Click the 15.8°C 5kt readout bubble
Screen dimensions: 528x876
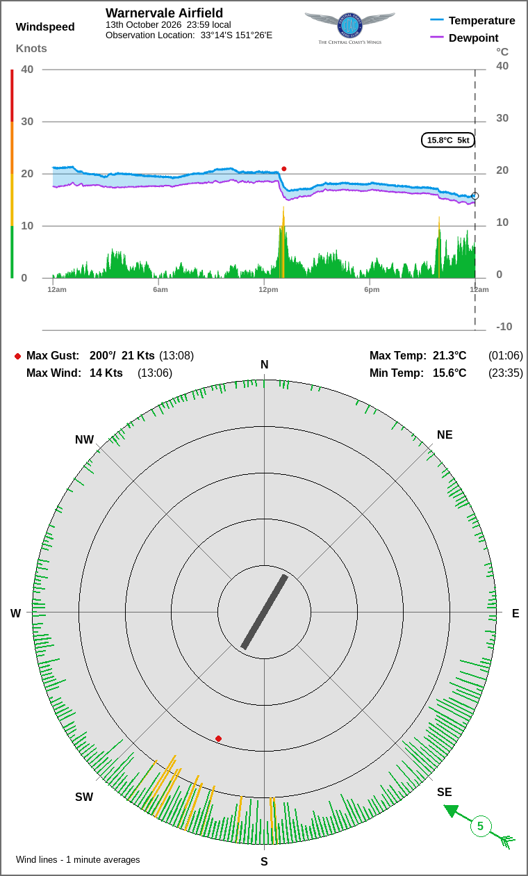[x=448, y=140]
